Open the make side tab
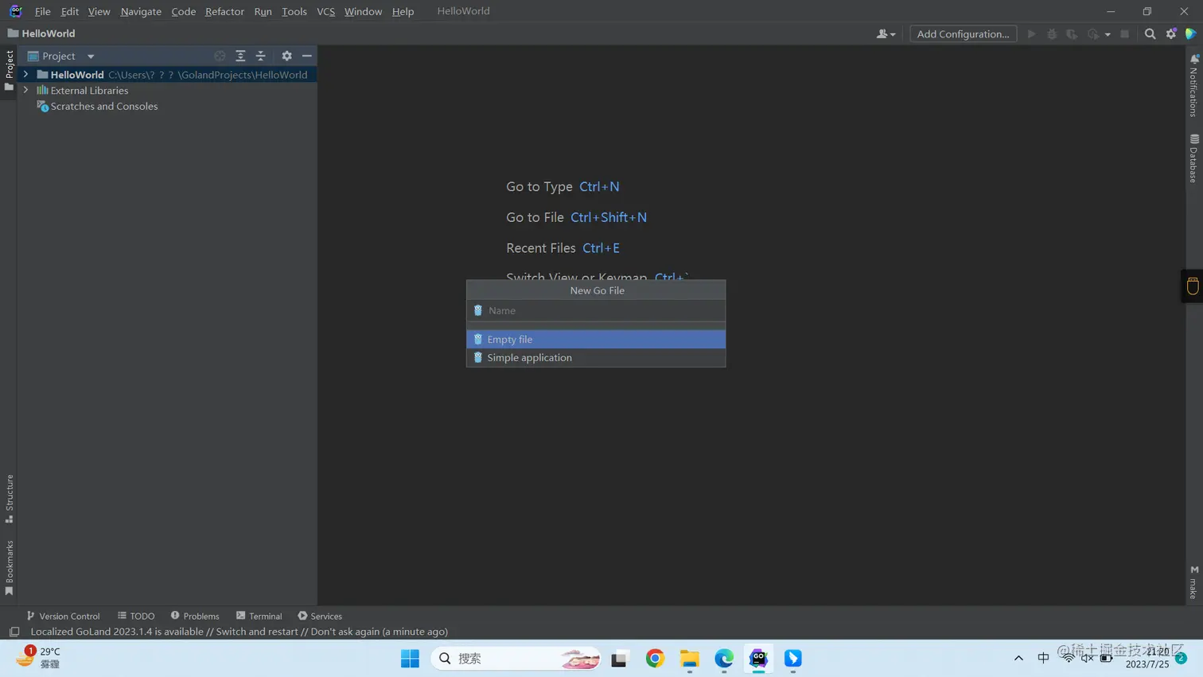 1193,582
